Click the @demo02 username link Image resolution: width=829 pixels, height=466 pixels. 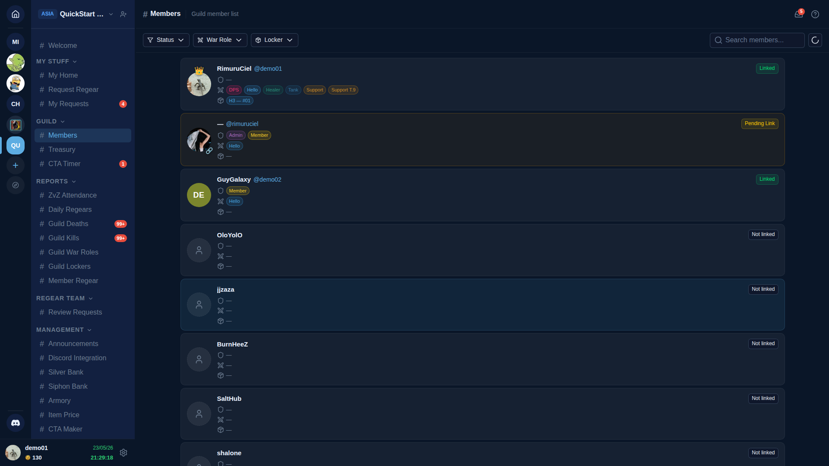(267, 179)
